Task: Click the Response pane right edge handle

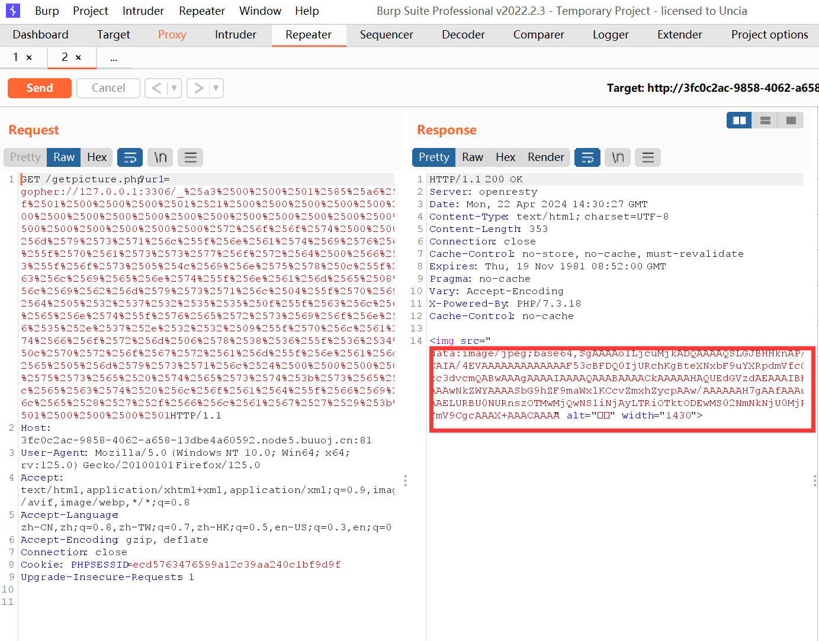Action: [x=815, y=481]
